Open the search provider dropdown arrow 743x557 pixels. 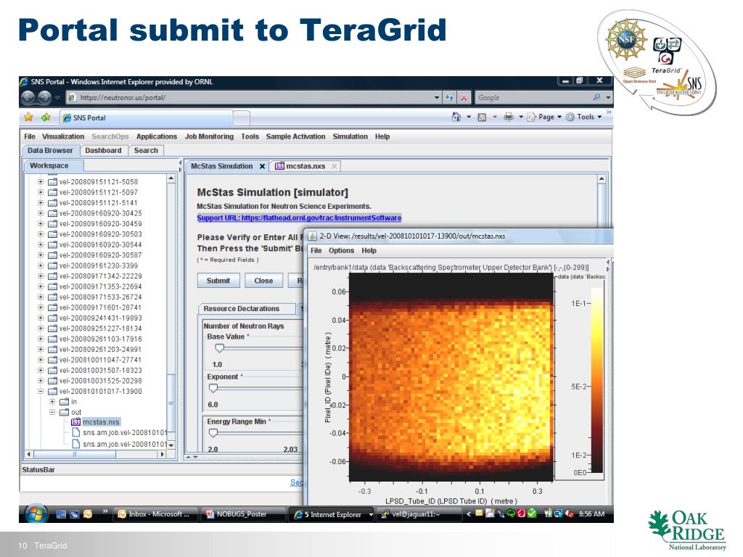pyautogui.click(x=608, y=98)
